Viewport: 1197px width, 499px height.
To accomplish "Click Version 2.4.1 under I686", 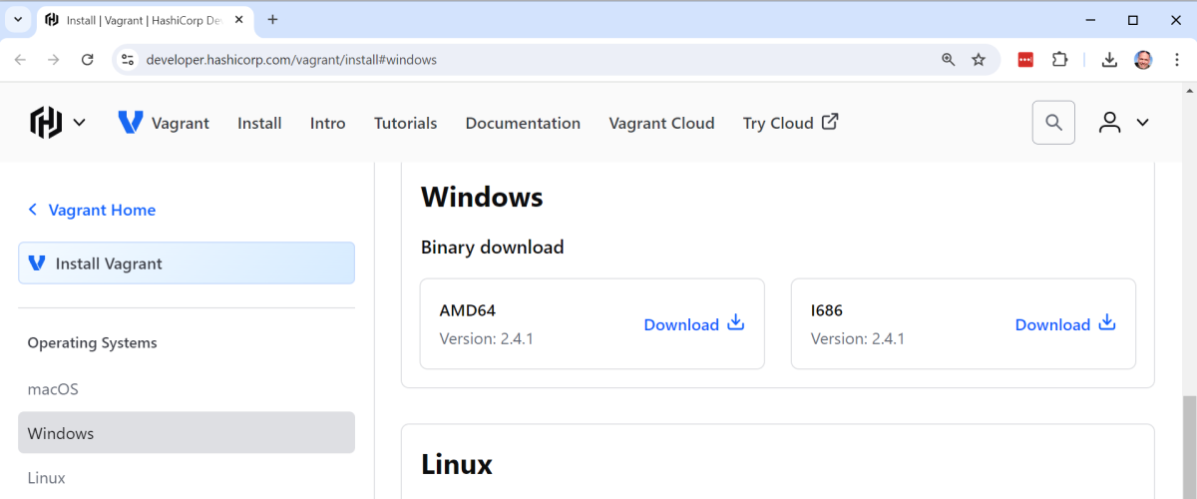I will (x=858, y=338).
